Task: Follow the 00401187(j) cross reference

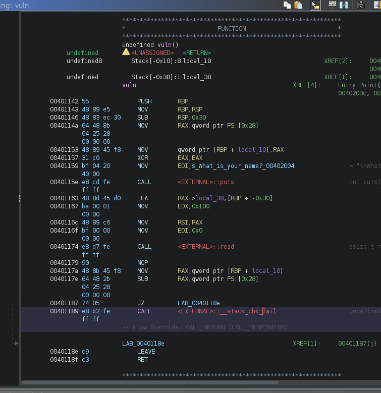Action: click(x=357, y=343)
